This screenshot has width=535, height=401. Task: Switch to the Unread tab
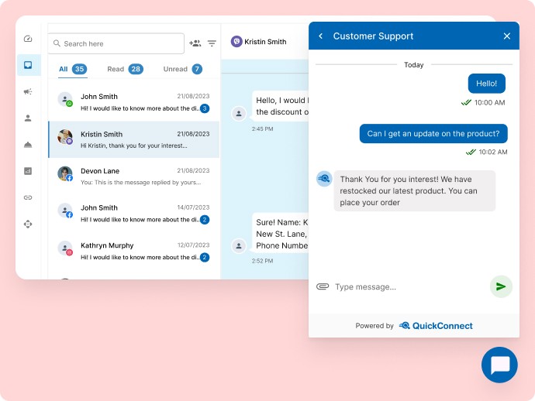[182, 69]
